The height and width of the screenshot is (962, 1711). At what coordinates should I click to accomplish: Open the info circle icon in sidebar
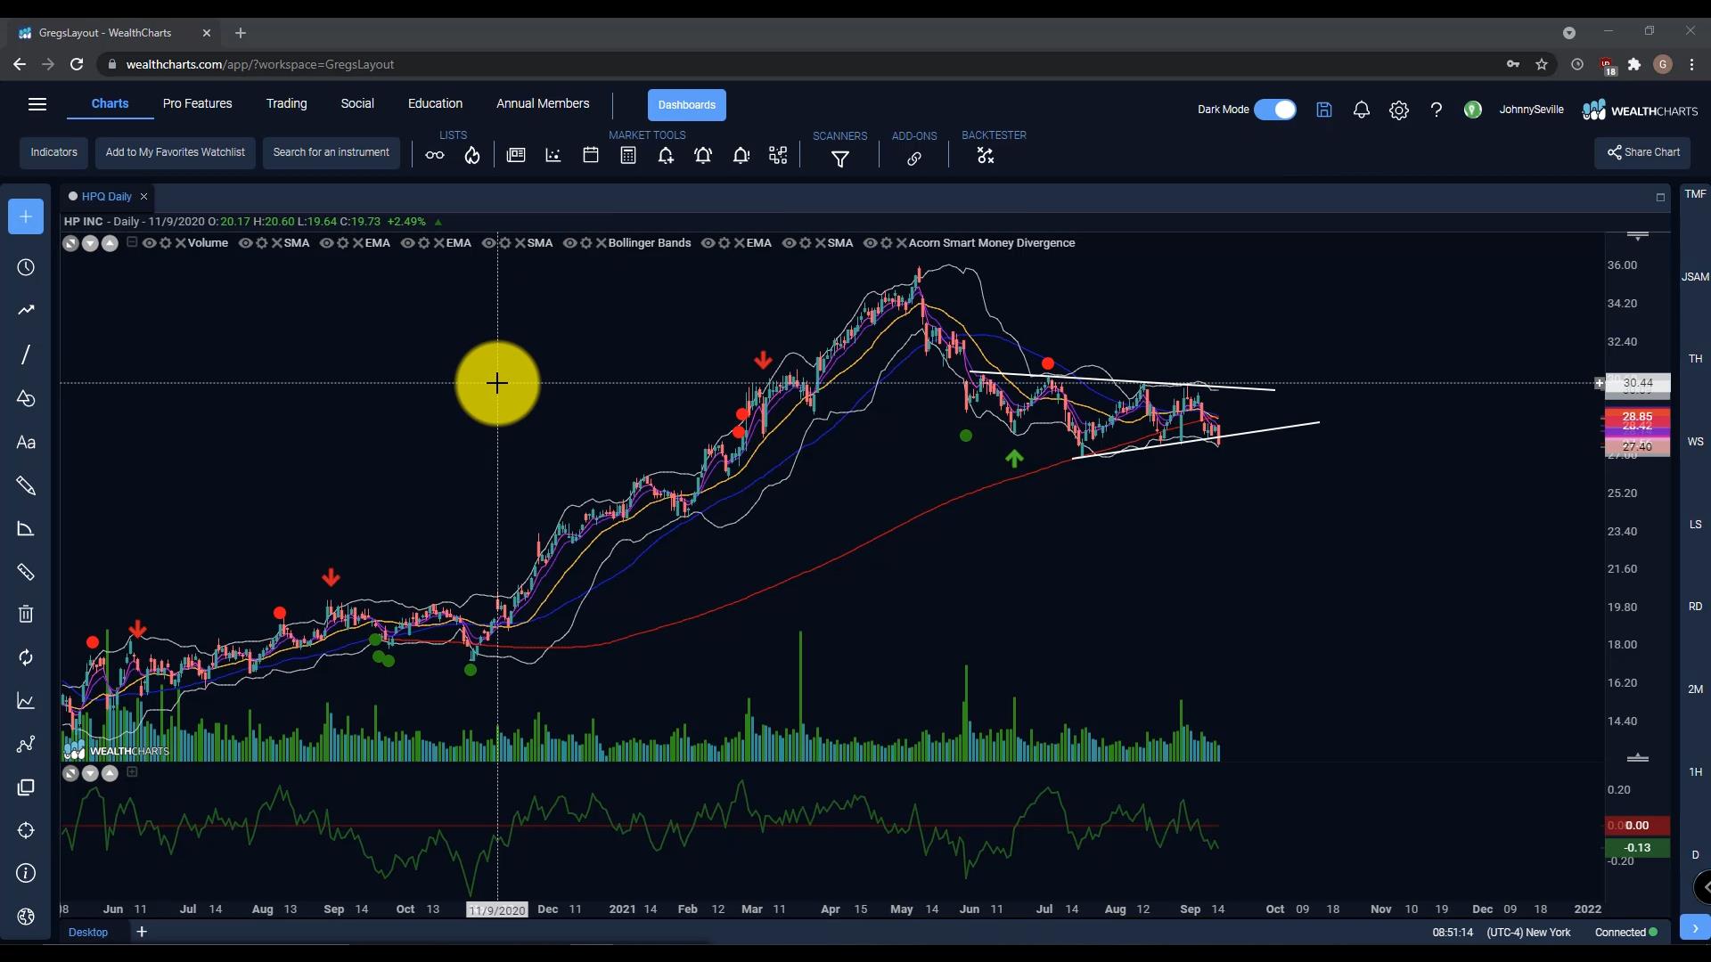coord(26,873)
